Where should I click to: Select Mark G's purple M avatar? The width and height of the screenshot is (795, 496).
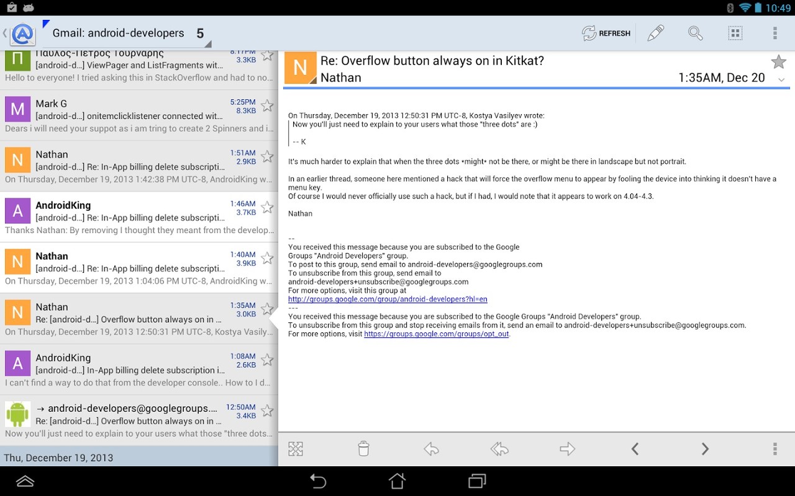coord(17,109)
